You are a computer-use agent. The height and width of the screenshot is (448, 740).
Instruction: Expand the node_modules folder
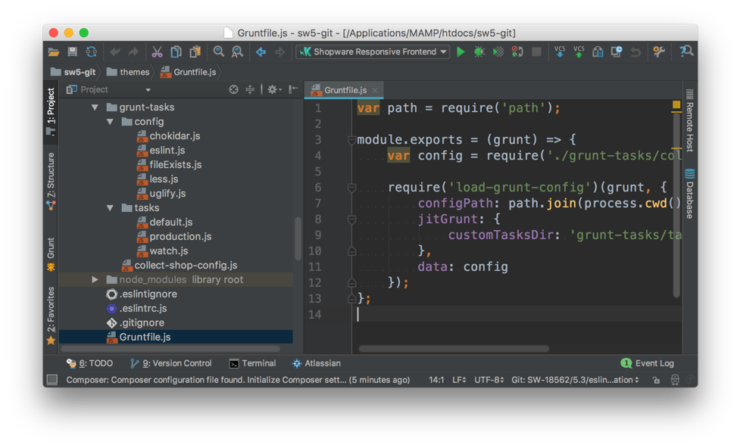coord(95,280)
